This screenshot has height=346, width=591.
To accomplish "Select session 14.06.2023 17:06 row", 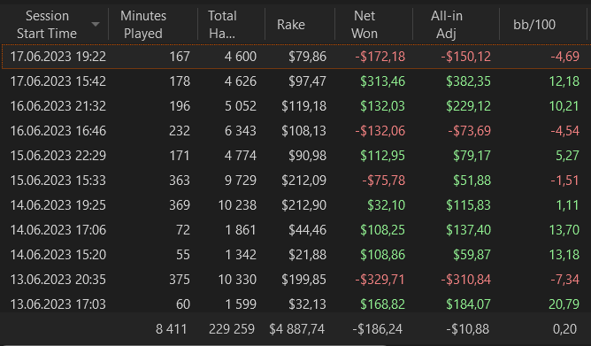I will (x=295, y=230).
